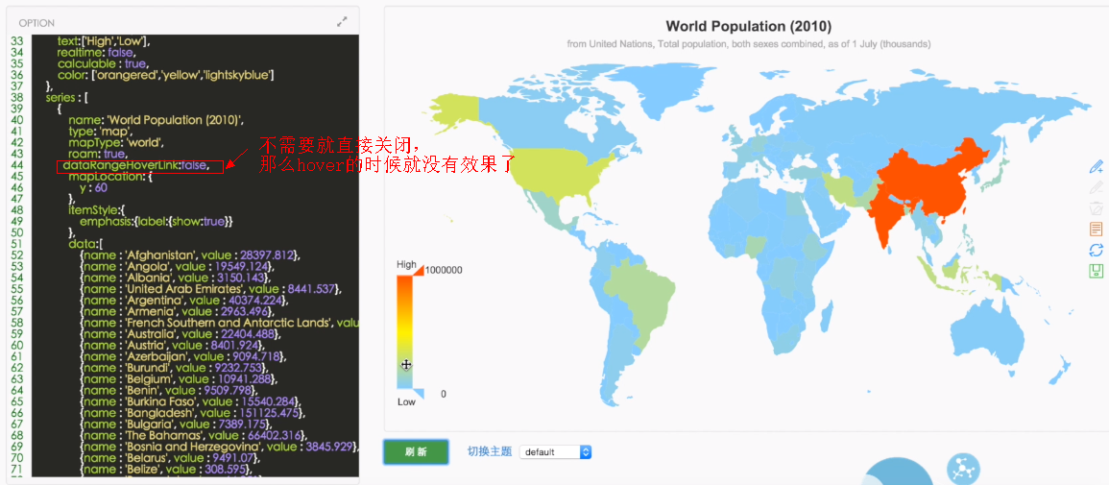
Task: Expand the OPTION panel with arrows icon
Action: pyautogui.click(x=343, y=22)
